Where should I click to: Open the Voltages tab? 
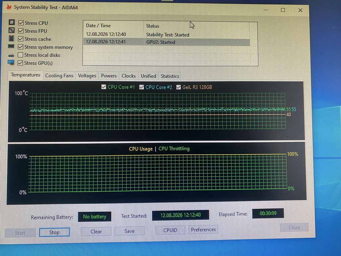click(x=87, y=76)
